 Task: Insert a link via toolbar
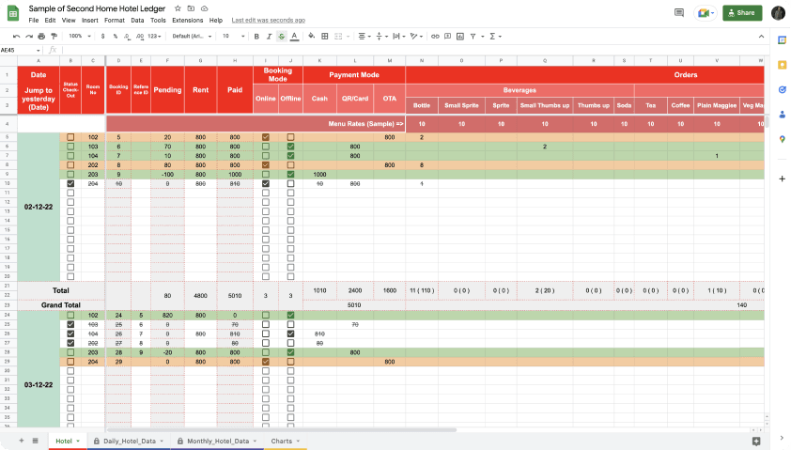[435, 37]
